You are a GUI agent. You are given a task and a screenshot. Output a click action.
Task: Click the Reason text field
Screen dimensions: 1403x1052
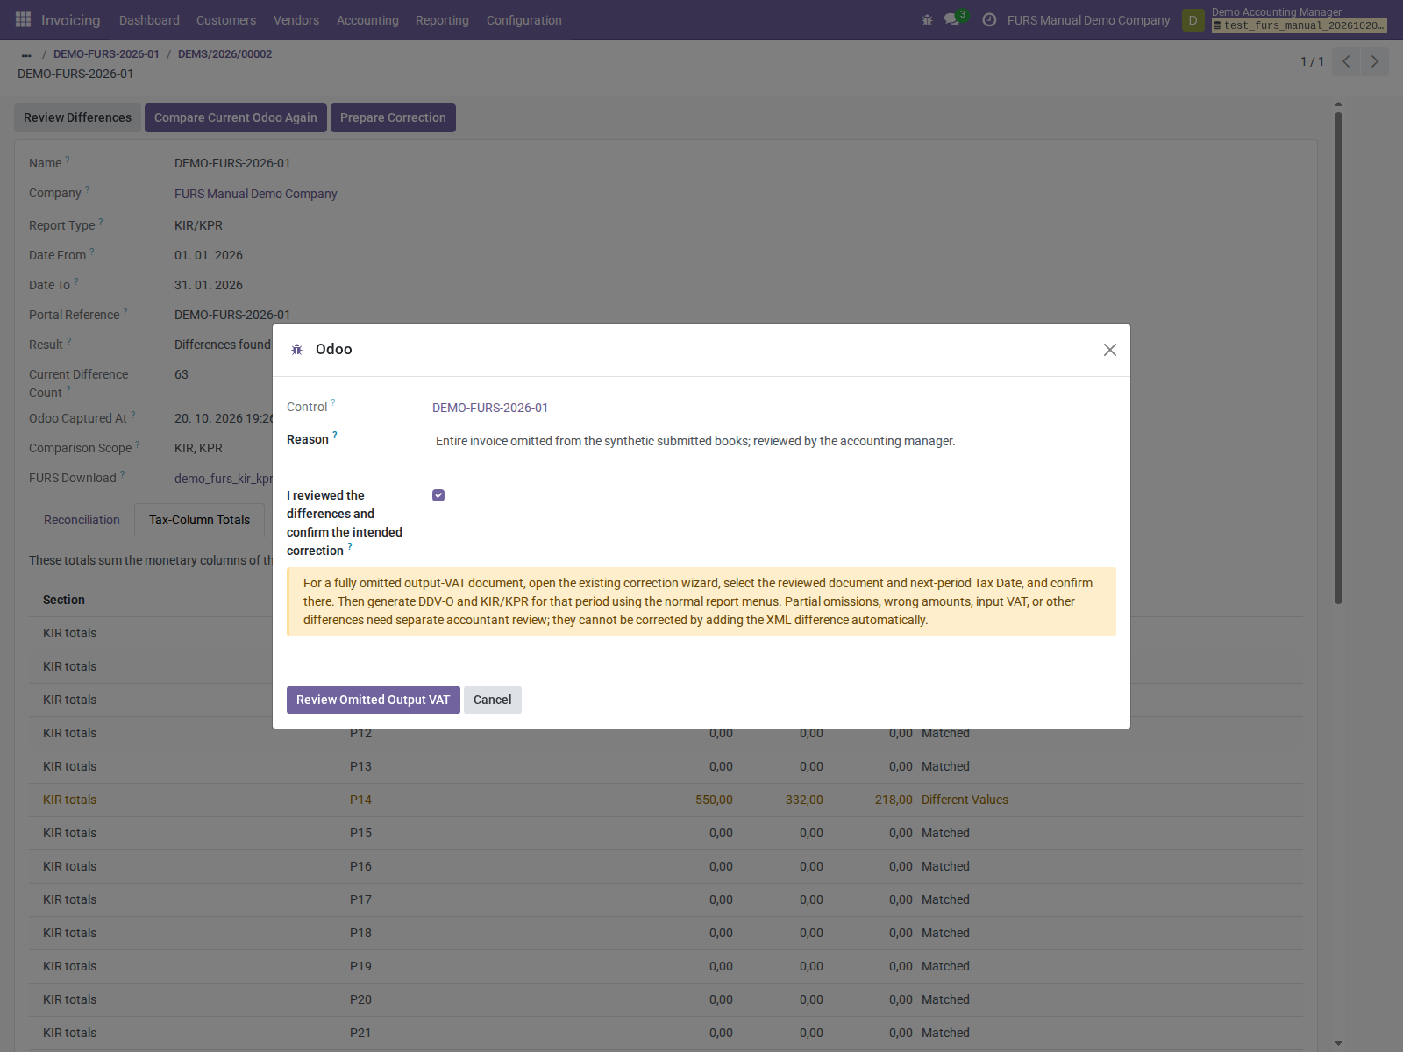point(773,441)
